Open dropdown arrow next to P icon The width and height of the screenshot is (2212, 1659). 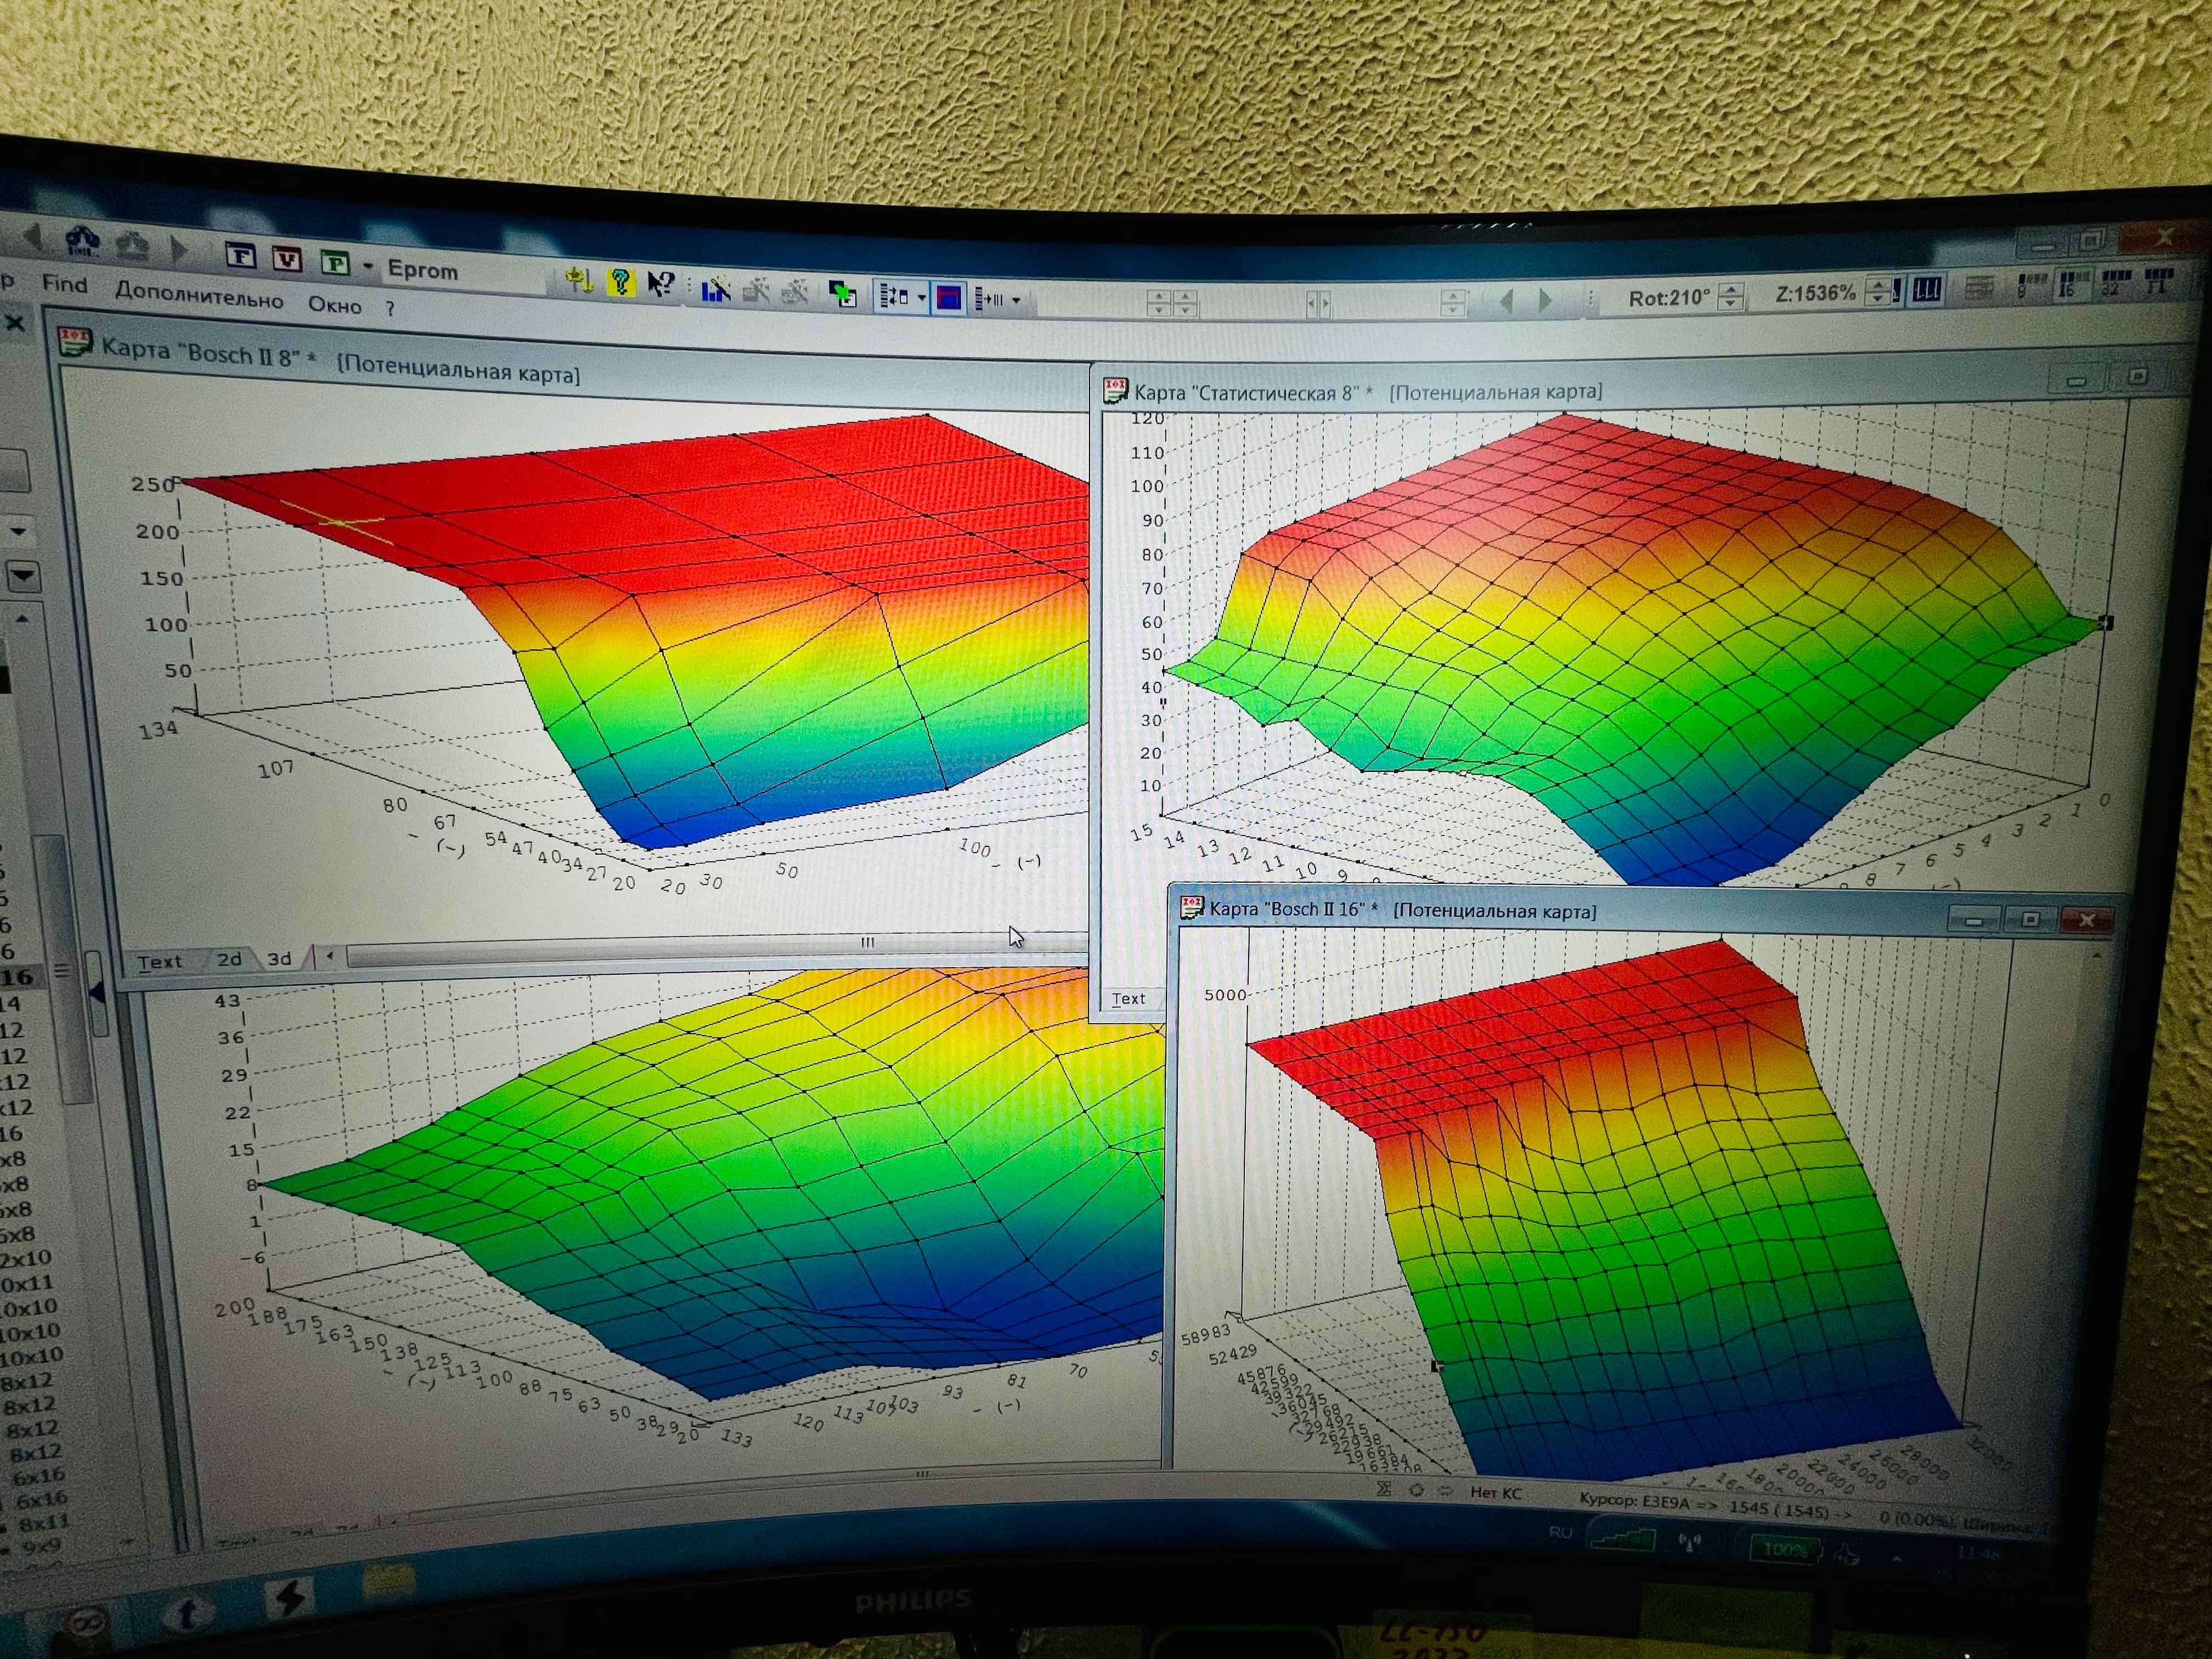click(368, 266)
